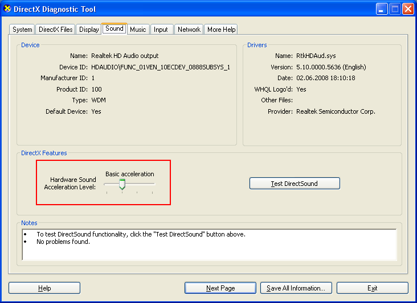Click the "No problems found." note
The image size is (417, 303).
(63, 242)
